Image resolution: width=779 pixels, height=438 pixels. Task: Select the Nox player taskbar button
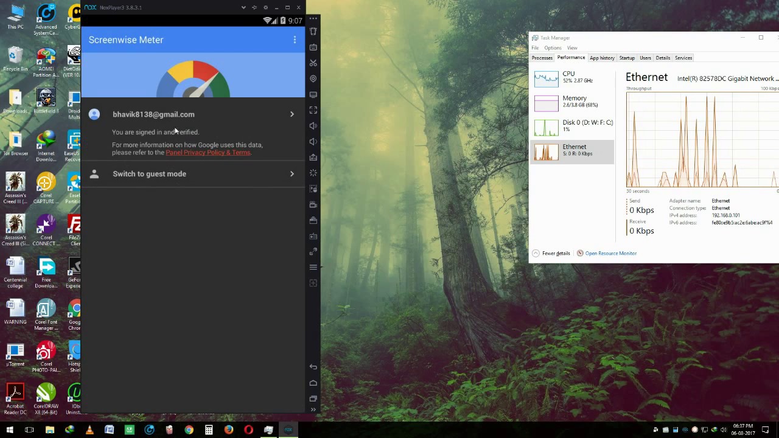288,430
